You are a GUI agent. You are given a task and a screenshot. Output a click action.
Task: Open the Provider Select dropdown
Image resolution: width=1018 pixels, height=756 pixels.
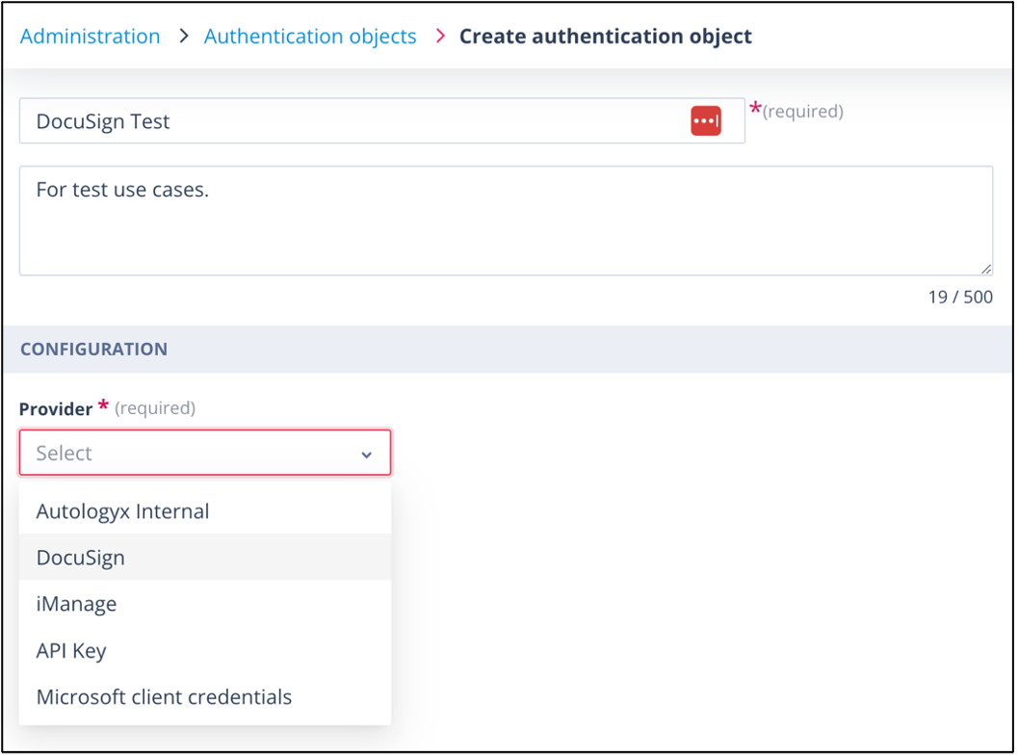205,453
